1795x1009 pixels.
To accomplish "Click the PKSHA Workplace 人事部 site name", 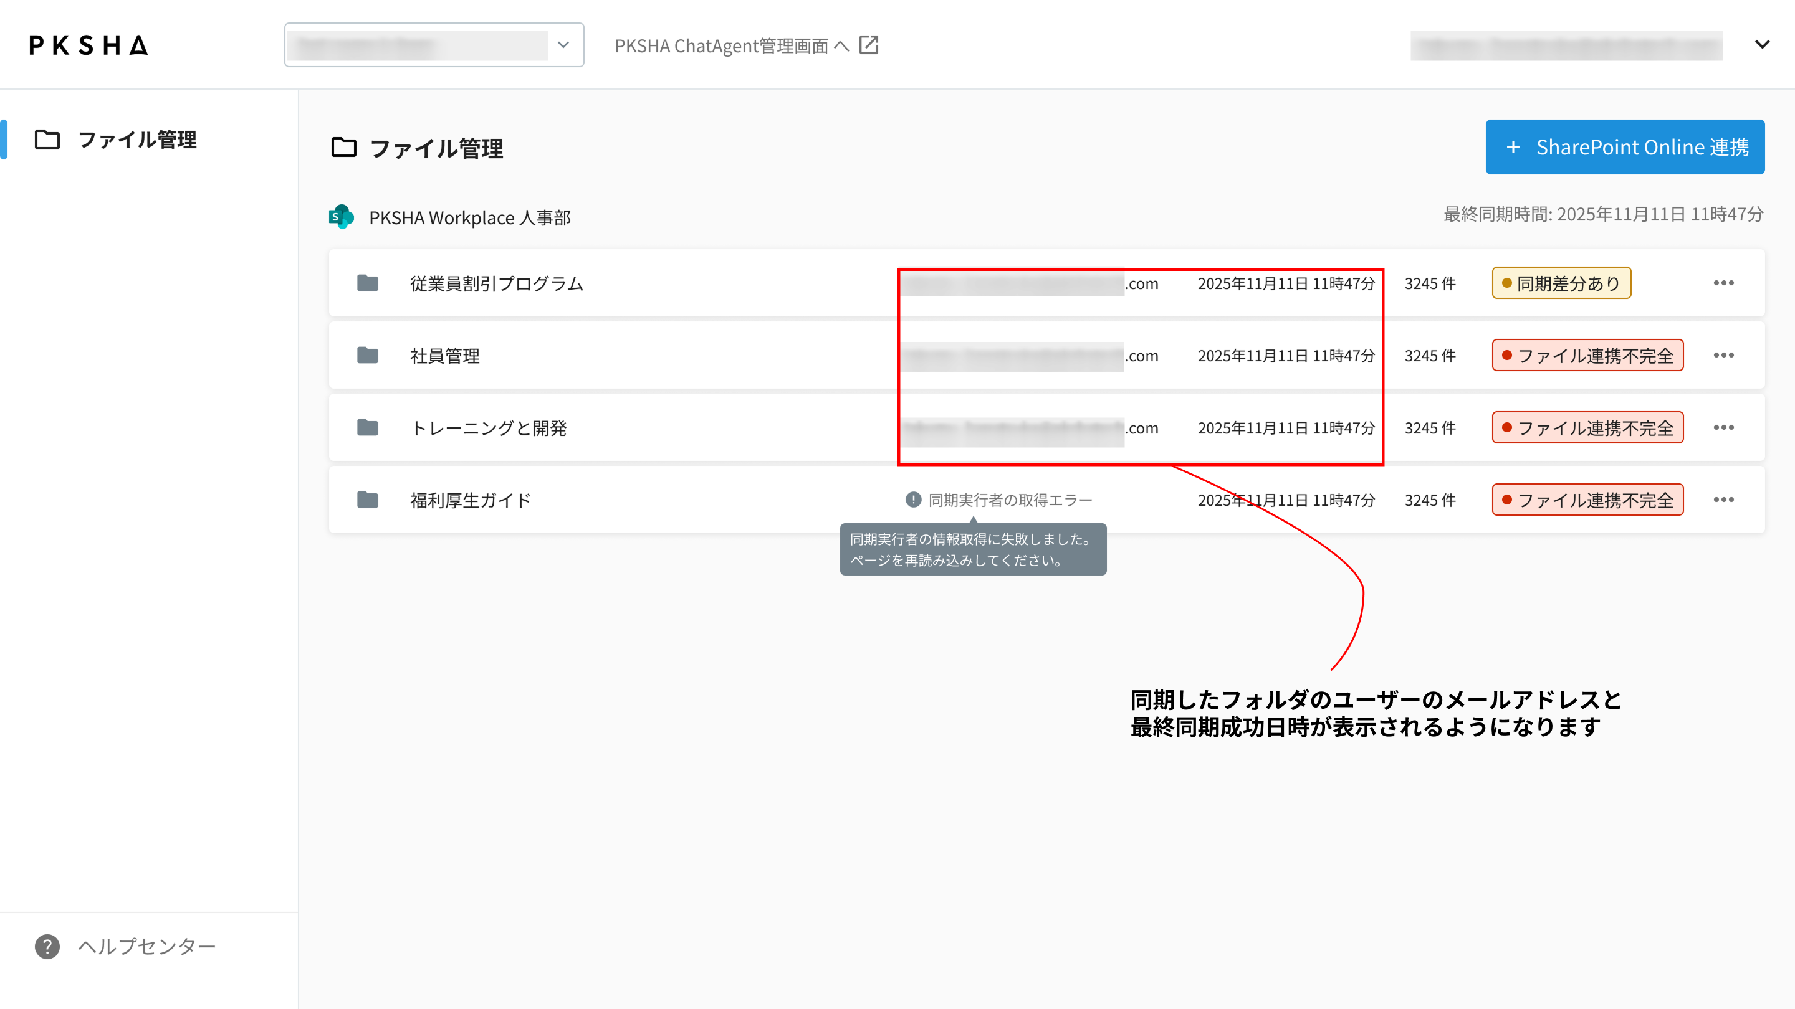I will tap(470, 217).
